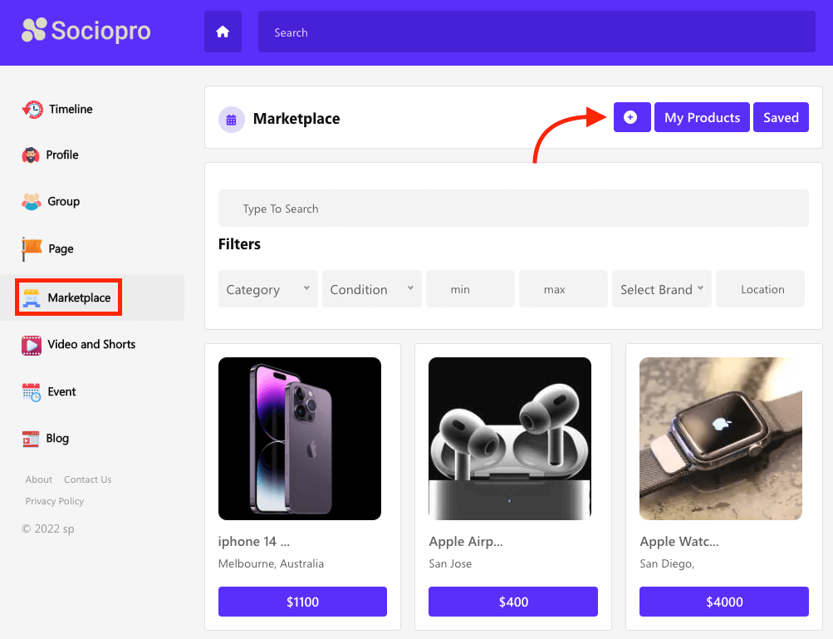The image size is (833, 639).
Task: Open the Category dropdown
Action: 267,288
